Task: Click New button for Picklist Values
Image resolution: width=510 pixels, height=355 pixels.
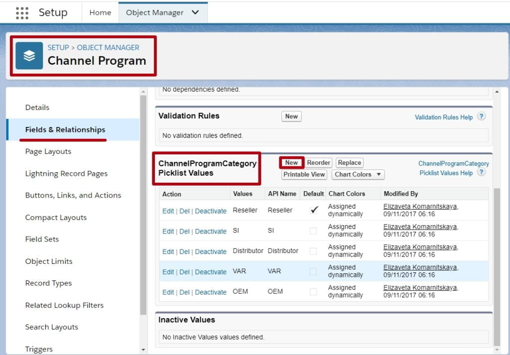Action: [291, 162]
